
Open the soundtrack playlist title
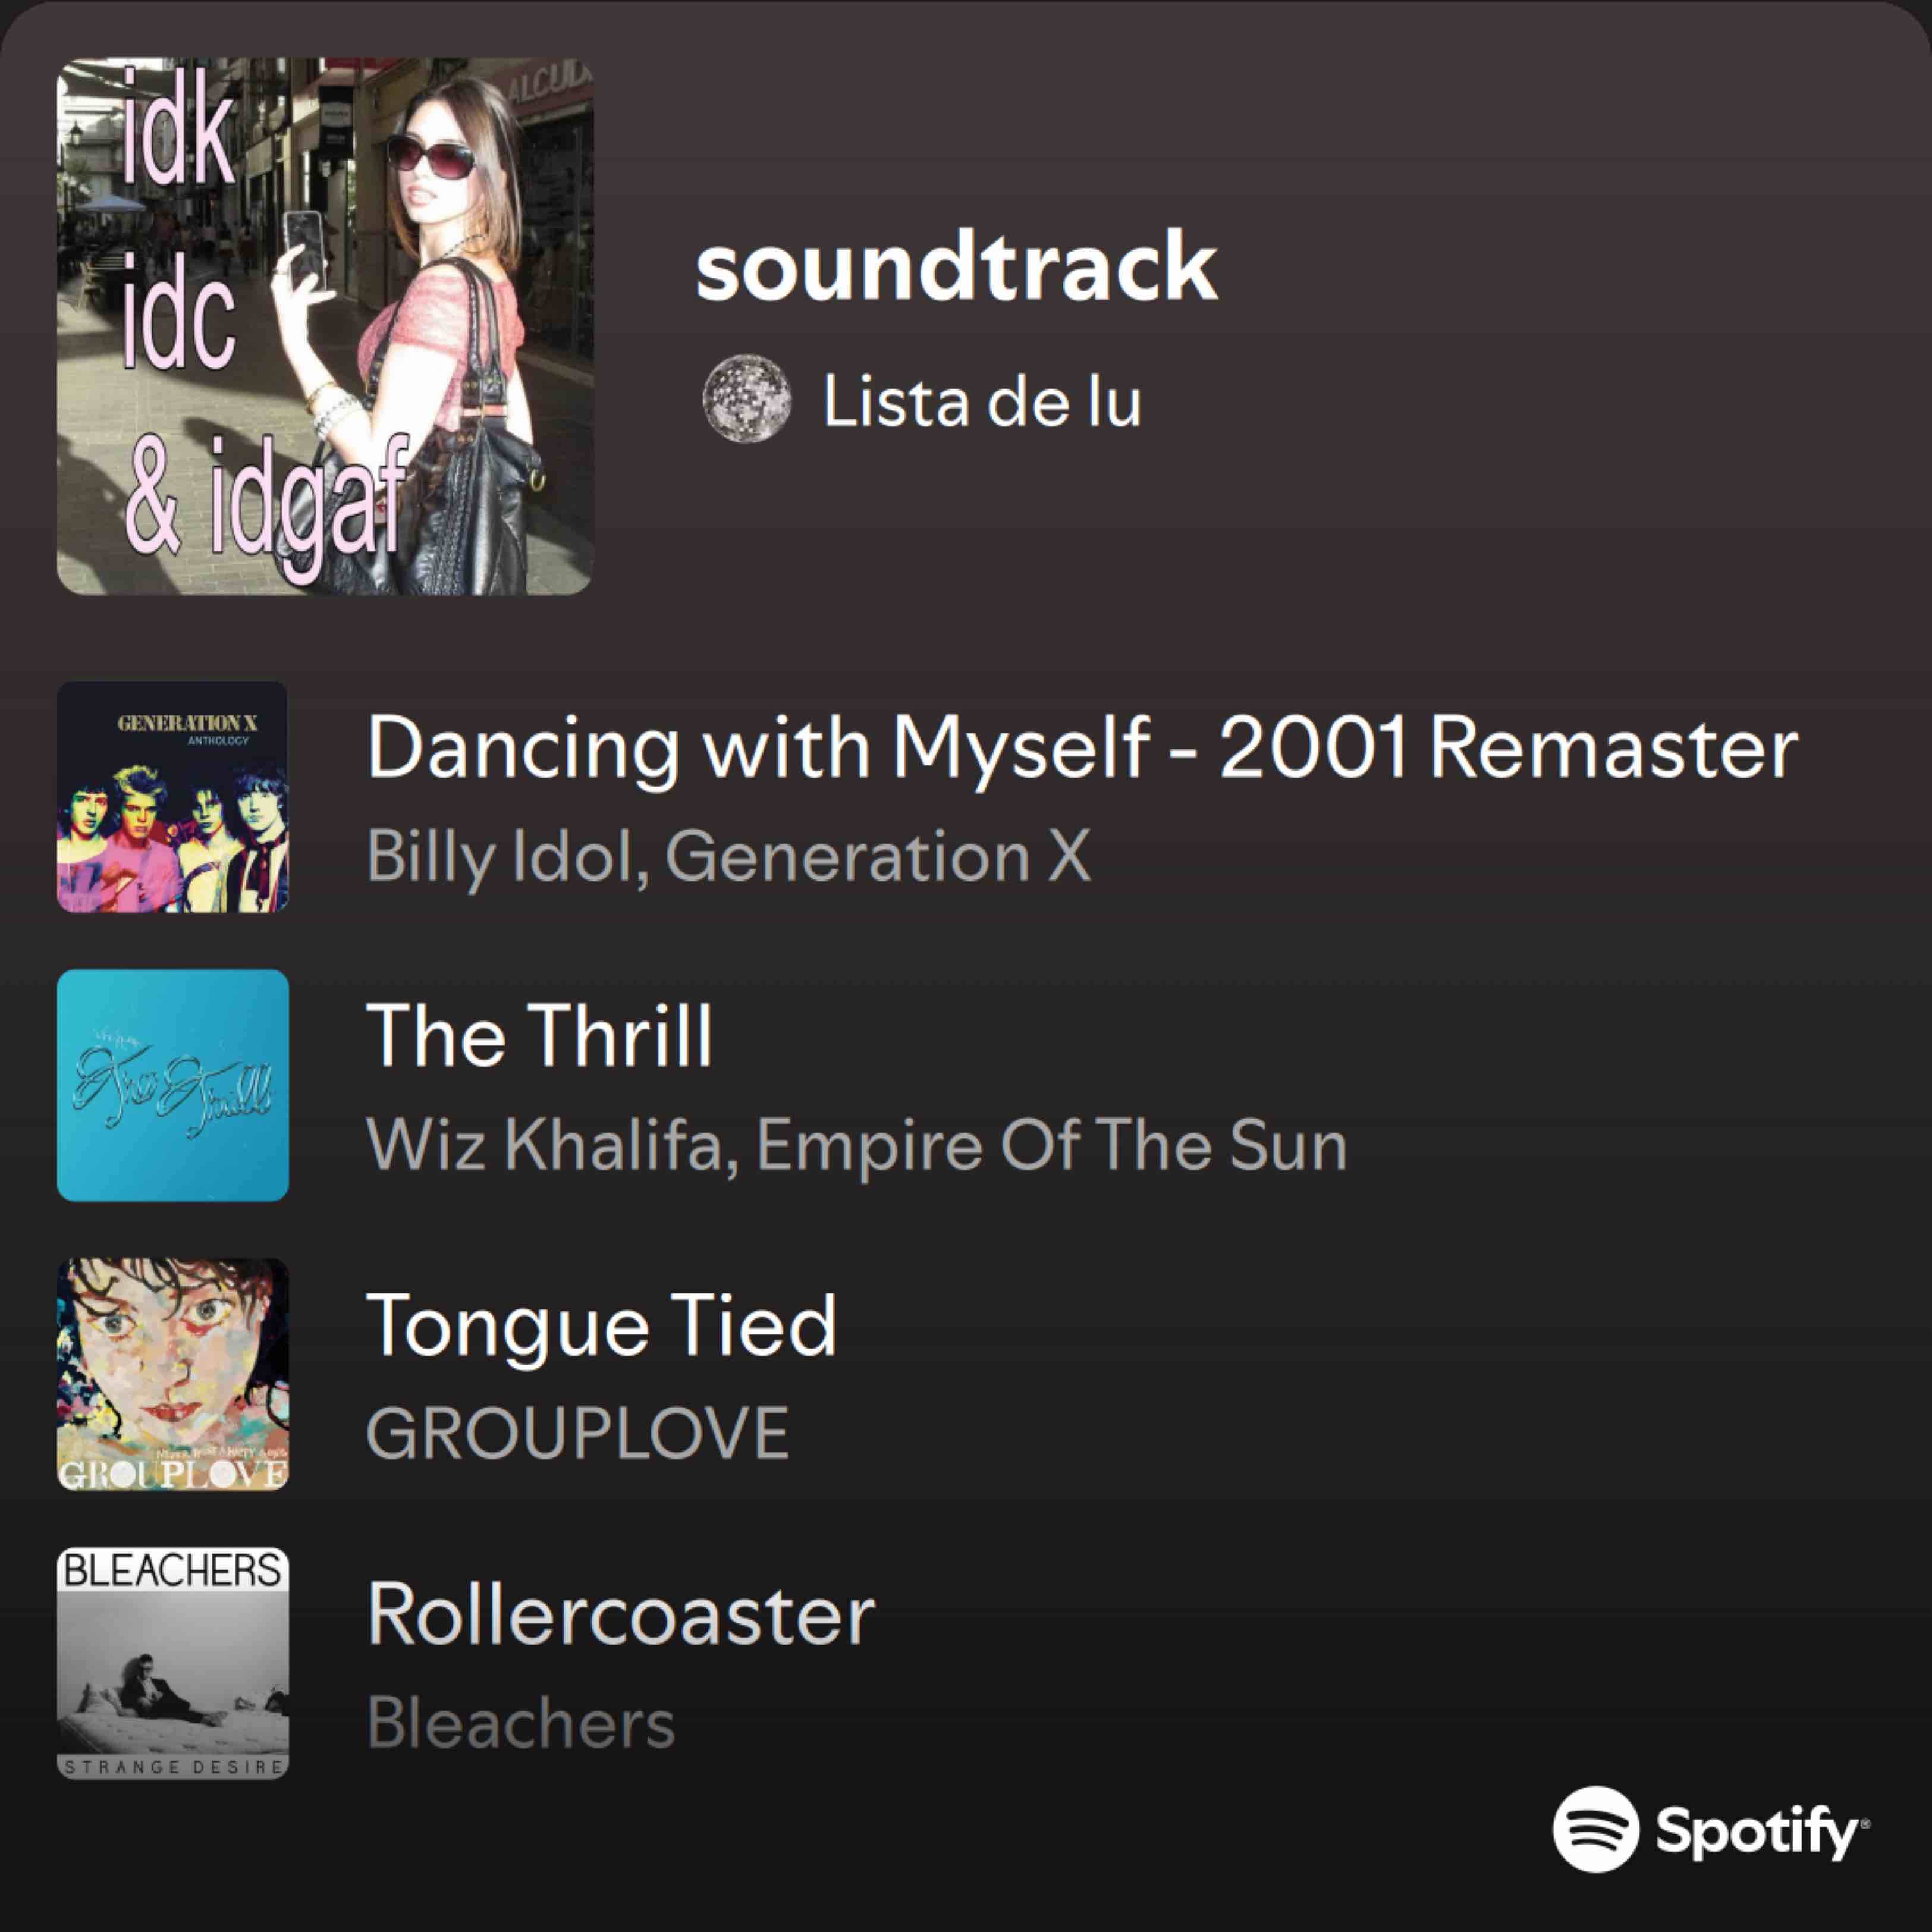click(x=957, y=266)
